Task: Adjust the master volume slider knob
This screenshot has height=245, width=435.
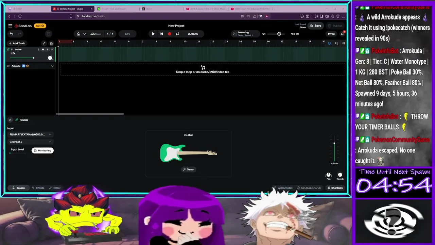Action: pos(279,34)
